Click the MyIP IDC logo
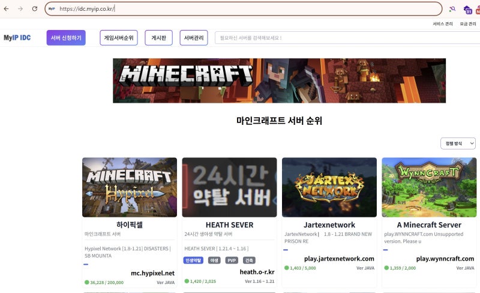The image size is (480, 293). pyautogui.click(x=17, y=38)
